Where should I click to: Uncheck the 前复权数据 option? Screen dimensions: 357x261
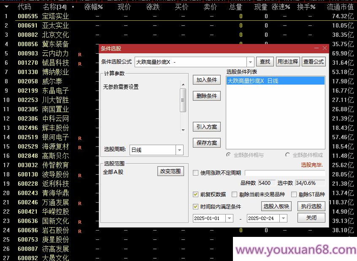point(195,195)
